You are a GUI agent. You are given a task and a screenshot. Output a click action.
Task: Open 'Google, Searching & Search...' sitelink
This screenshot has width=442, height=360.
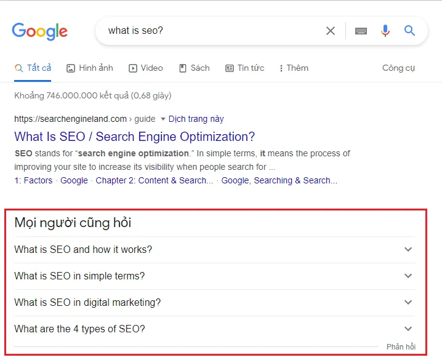pyautogui.click(x=279, y=180)
